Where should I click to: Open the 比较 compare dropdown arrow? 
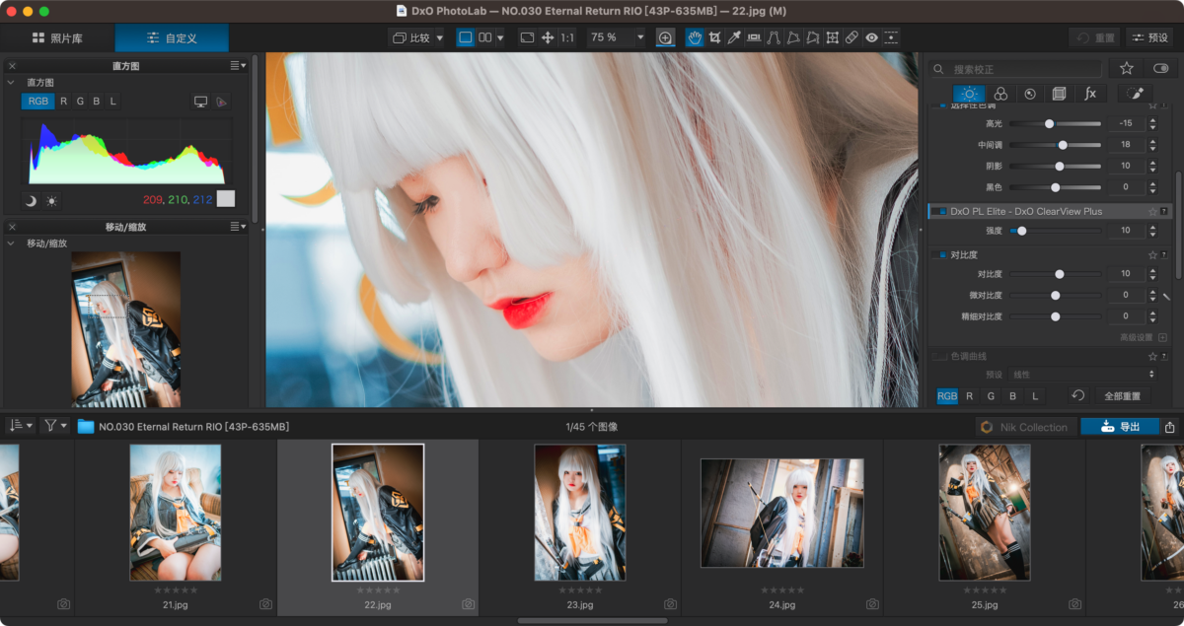[x=438, y=37]
